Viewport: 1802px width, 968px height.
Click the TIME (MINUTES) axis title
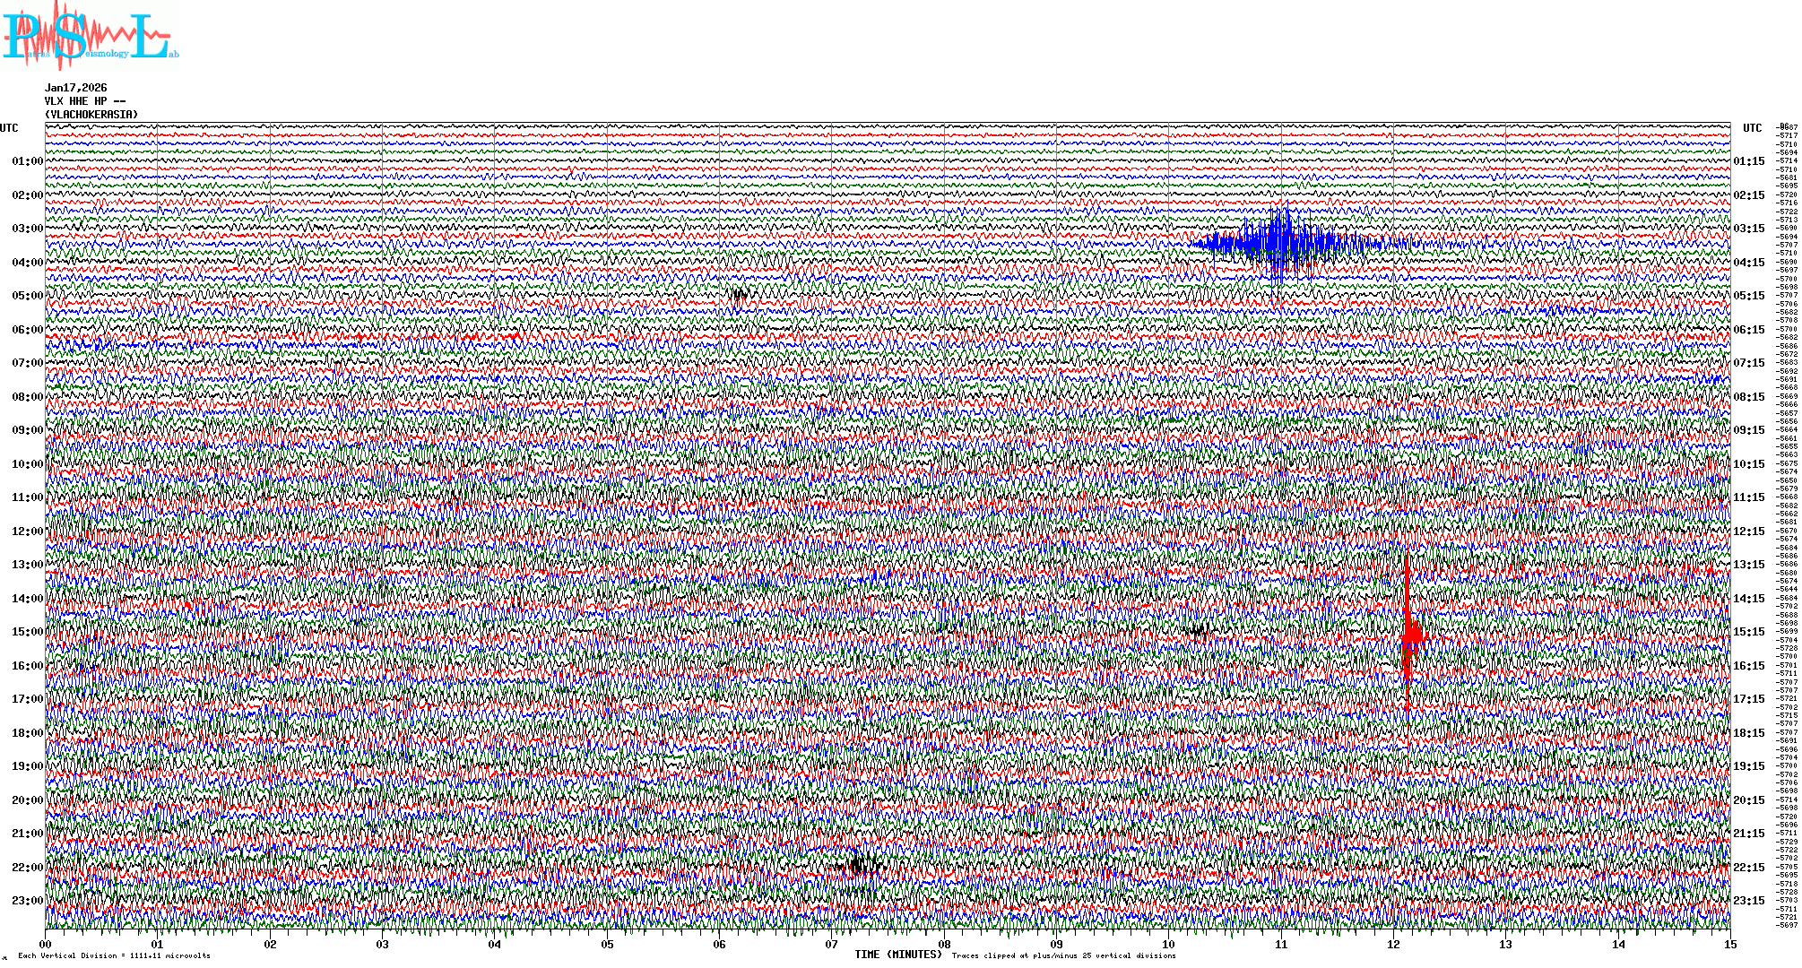(898, 955)
